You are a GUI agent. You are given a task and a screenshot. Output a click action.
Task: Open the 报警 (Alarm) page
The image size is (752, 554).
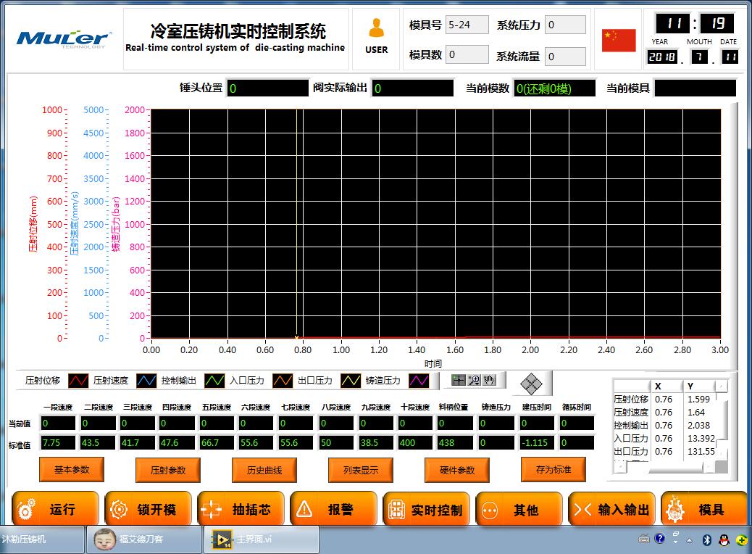click(x=333, y=510)
